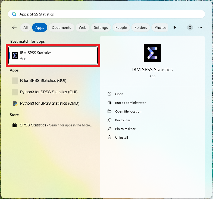This screenshot has height=199, width=213.
Task: Choose Run as administrator
Action: tap(130, 103)
